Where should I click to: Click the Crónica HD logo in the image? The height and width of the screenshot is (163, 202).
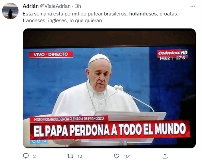click(x=173, y=53)
